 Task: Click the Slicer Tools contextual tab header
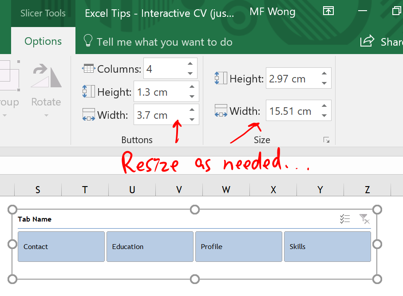tap(43, 13)
